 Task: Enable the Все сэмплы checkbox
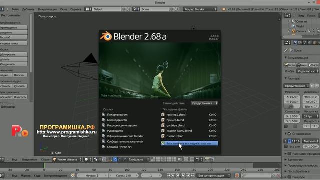pyautogui.click(x=286, y=146)
